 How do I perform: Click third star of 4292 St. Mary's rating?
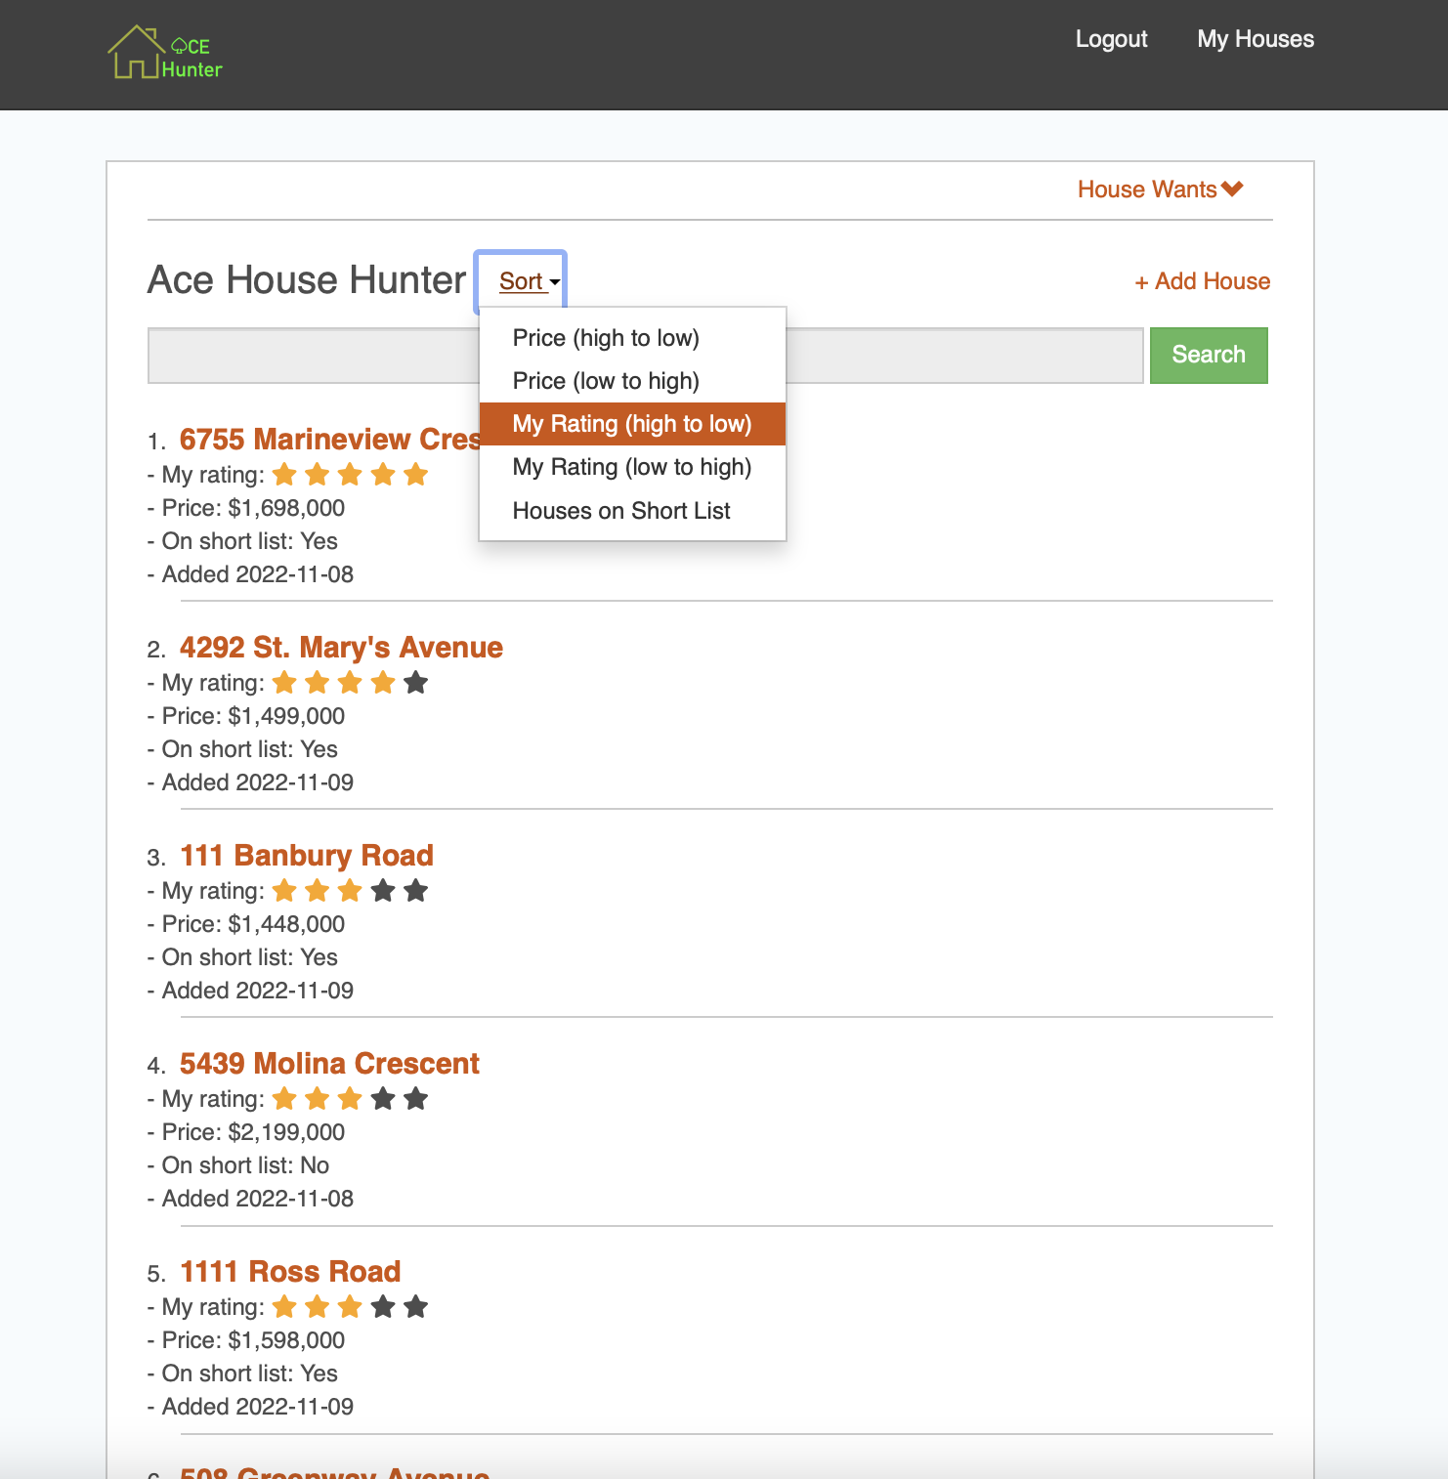(x=350, y=683)
